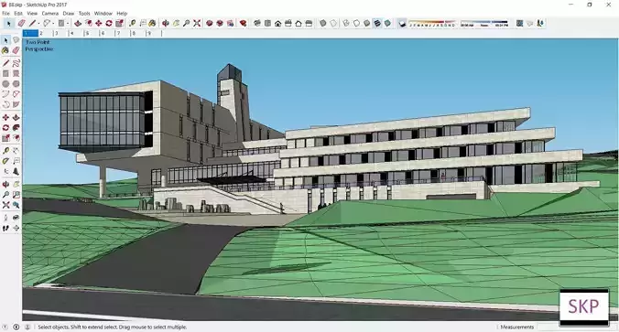
Task: Expand Arc tool dropdown arrow in top toolbar
Action: tap(53, 24)
